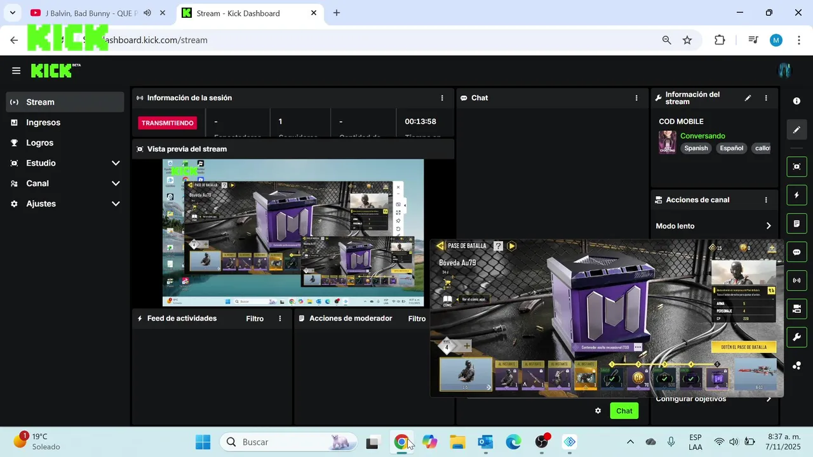Open Filtro in Feed de actividades
The image size is (813, 457).
click(x=255, y=319)
